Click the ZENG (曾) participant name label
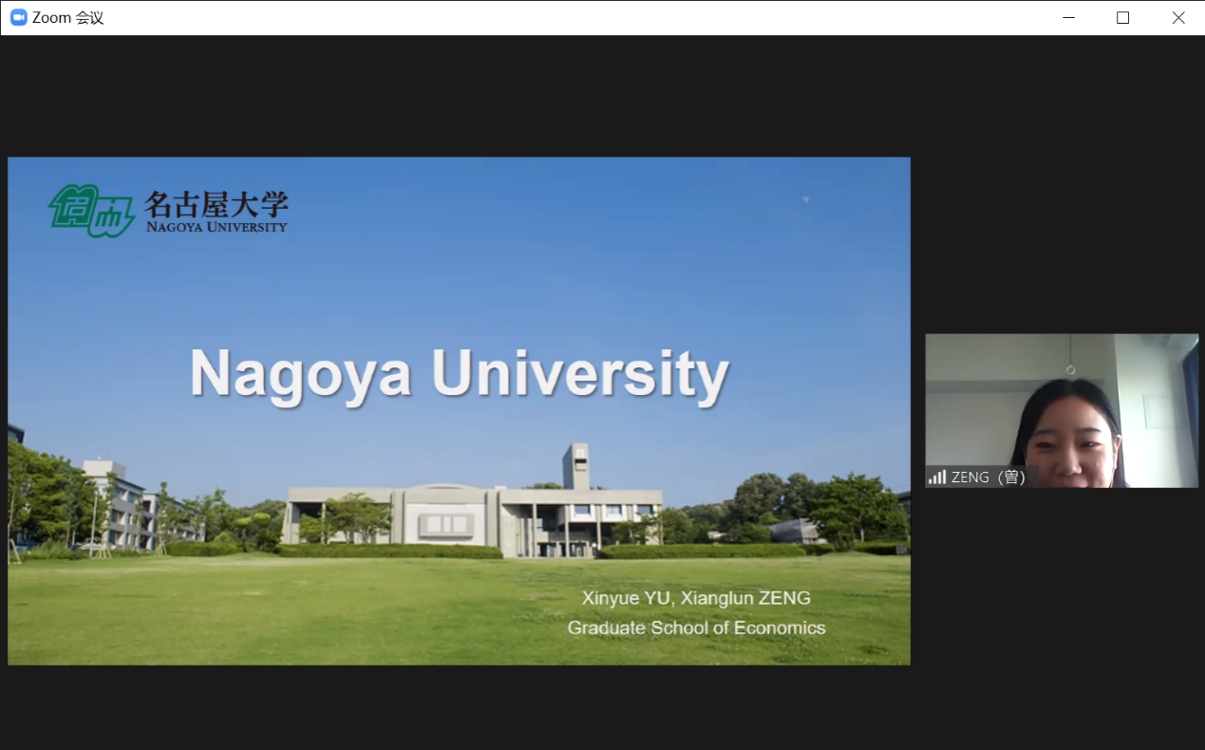The image size is (1205, 750). click(x=988, y=478)
